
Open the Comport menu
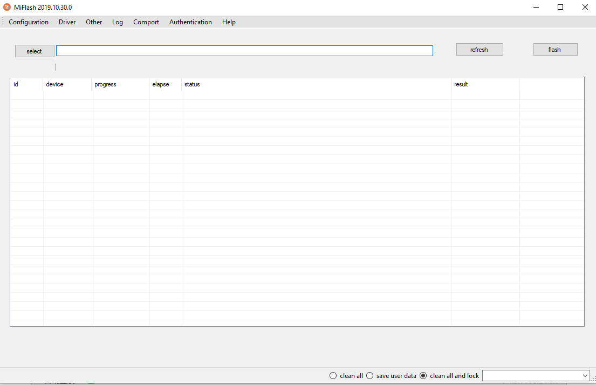pos(146,22)
